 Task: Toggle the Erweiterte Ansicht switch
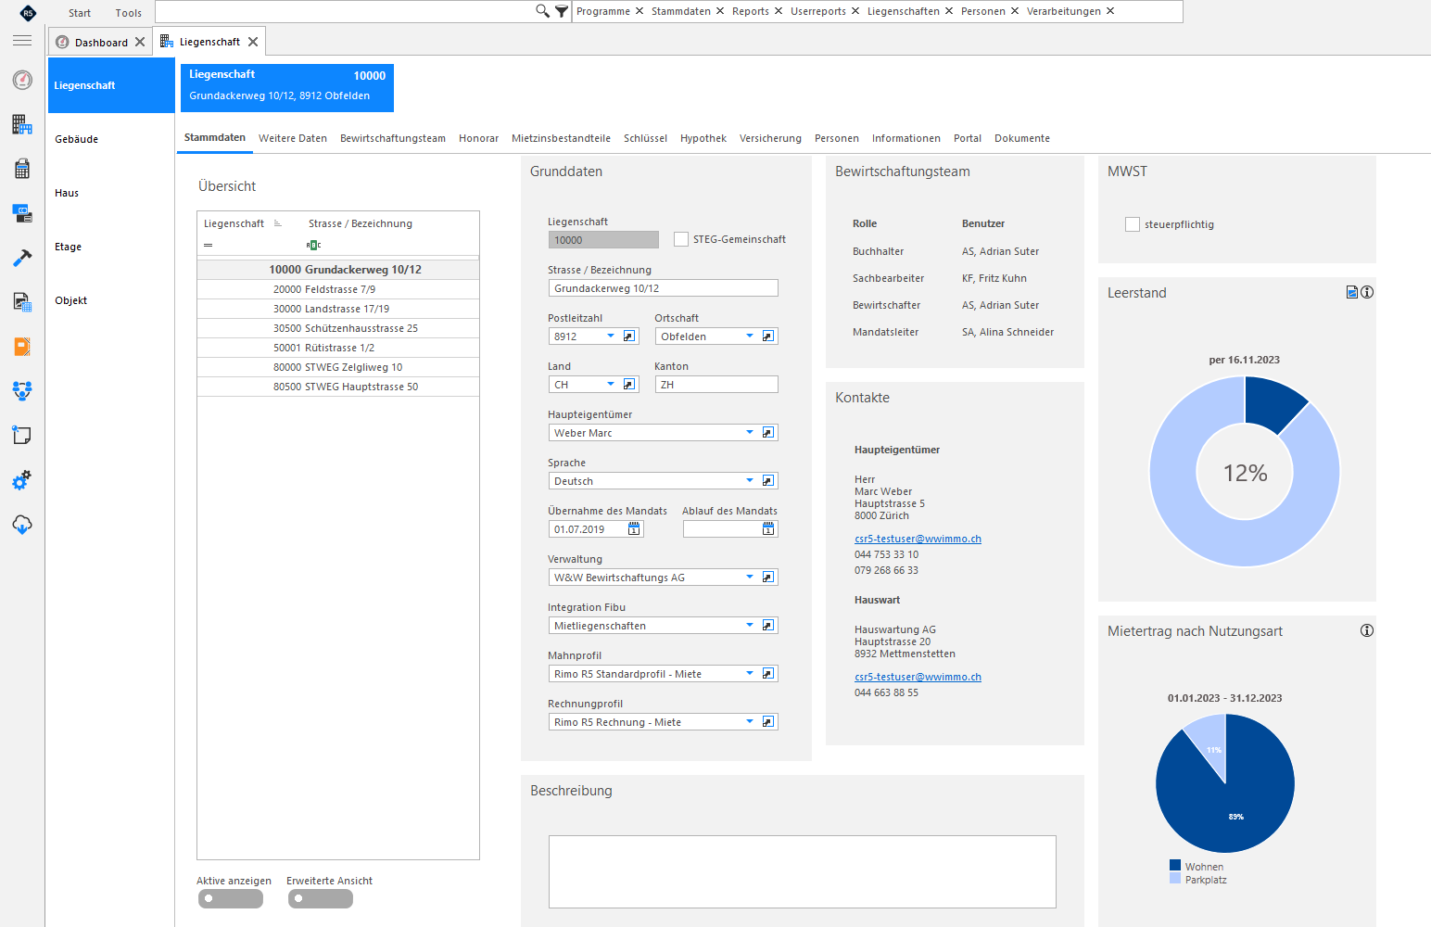(321, 898)
